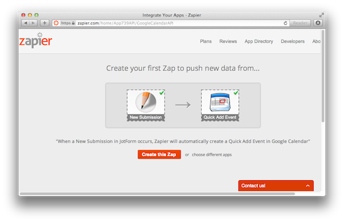Focus the zapier.com URL address field
Image resolution: width=344 pixels, height=222 pixels.
click(x=171, y=23)
